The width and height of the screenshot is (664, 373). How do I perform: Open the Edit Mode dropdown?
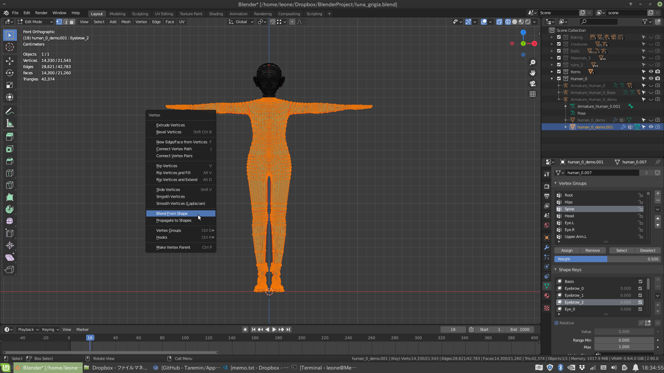(35, 22)
